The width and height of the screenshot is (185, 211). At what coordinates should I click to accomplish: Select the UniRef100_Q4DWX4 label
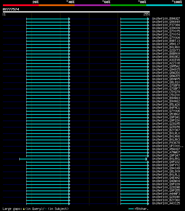[166, 181]
